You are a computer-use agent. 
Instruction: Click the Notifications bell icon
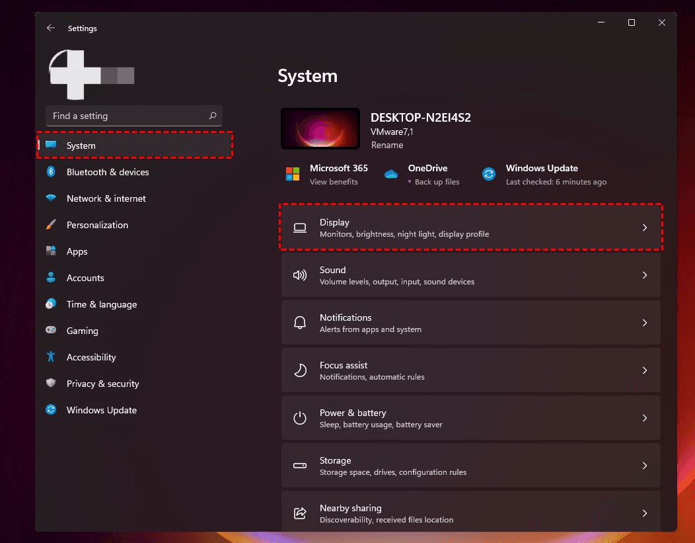(x=300, y=323)
